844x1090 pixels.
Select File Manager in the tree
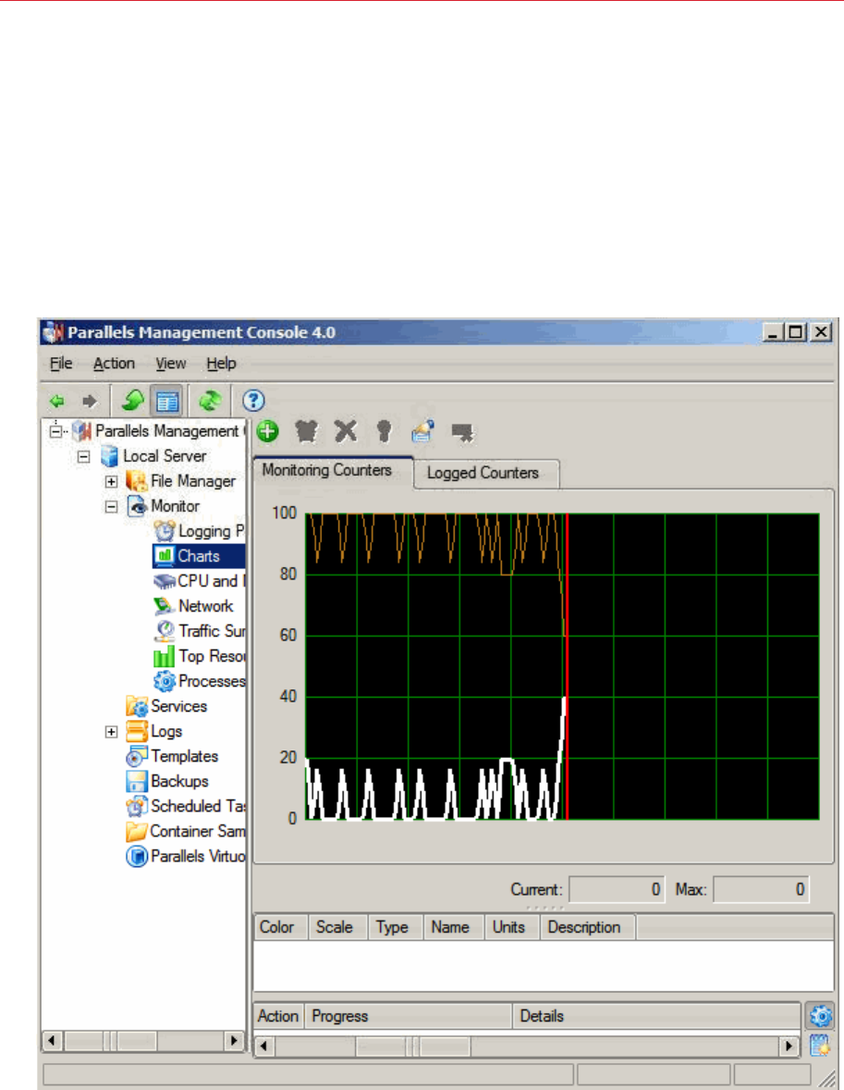pyautogui.click(x=193, y=481)
